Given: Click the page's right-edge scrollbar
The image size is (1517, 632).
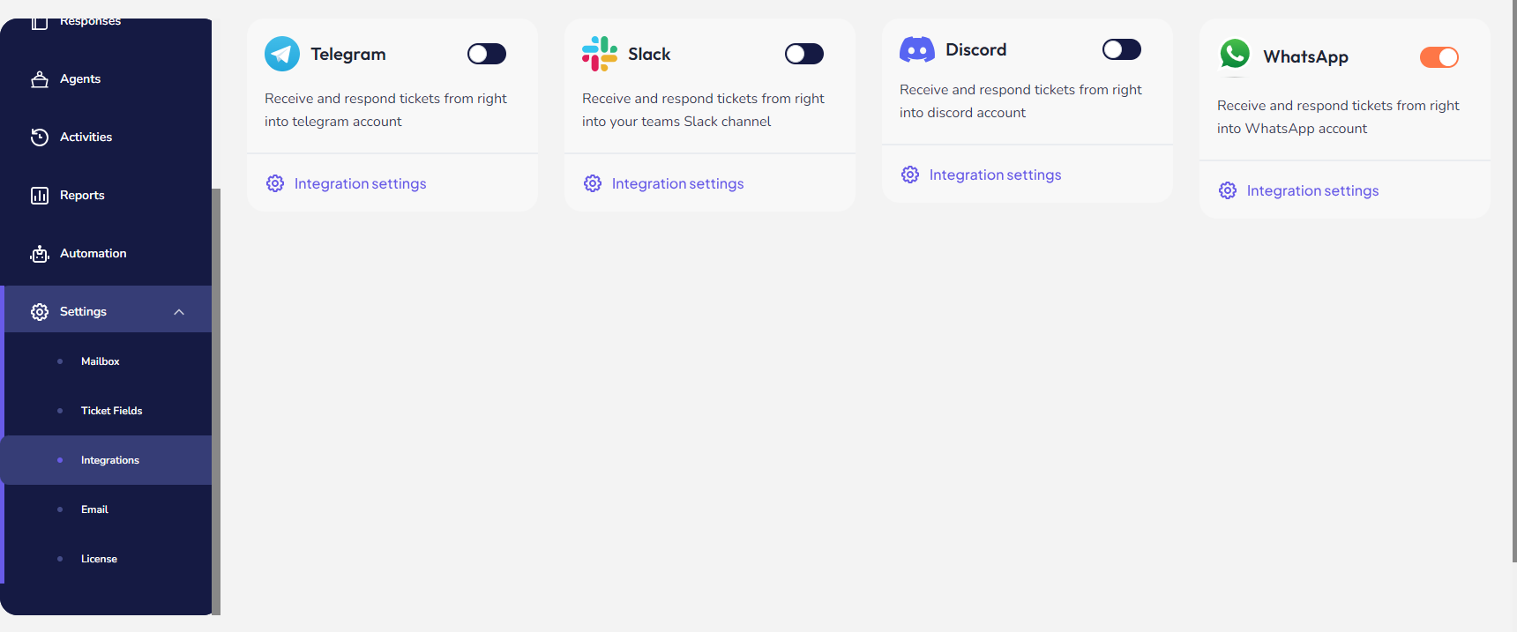Looking at the screenshot, I should point(1513,280).
